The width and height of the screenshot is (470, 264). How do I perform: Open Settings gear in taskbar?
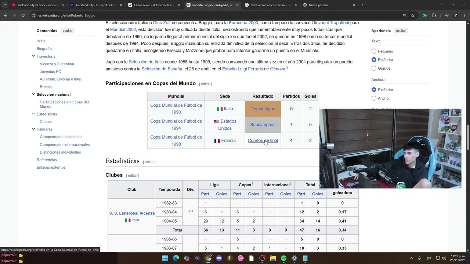[294, 258]
